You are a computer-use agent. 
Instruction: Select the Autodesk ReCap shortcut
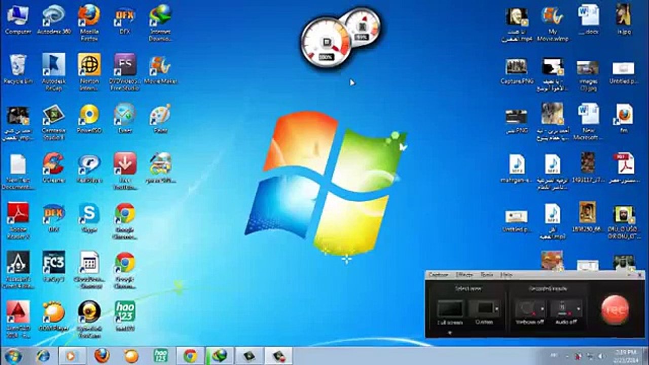(54, 71)
